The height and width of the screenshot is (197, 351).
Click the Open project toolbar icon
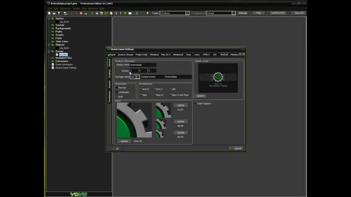click(x=54, y=13)
